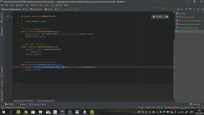204x115 pixels.
Task: Open the LF line separator selector
Action: click(x=154, y=108)
